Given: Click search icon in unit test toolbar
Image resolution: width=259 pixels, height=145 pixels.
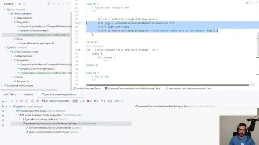Looking at the screenshot, I should pos(122,101).
